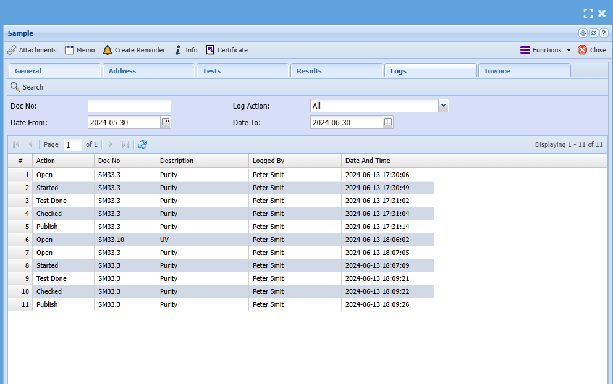This screenshot has height=384, width=613.
Task: Click the Doc No input field
Action: pyautogui.click(x=129, y=106)
